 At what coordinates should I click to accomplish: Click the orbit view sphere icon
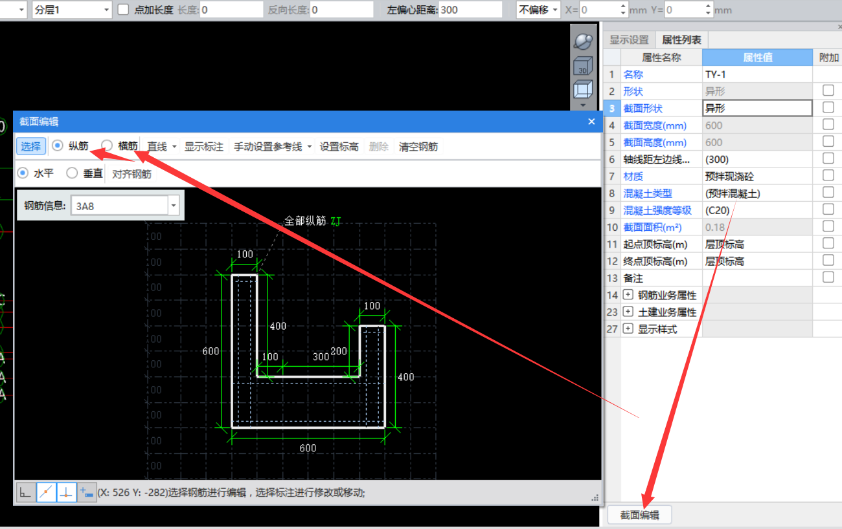584,41
